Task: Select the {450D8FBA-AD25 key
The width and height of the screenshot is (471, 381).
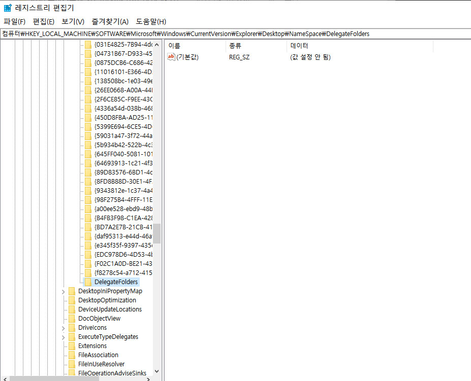Action: click(x=123, y=118)
